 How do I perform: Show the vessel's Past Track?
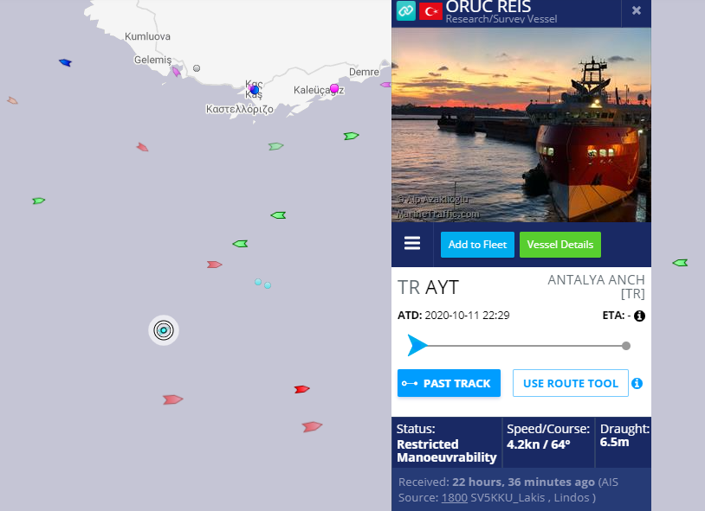pyautogui.click(x=449, y=383)
